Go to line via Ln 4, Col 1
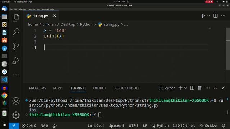 tap(96, 126)
